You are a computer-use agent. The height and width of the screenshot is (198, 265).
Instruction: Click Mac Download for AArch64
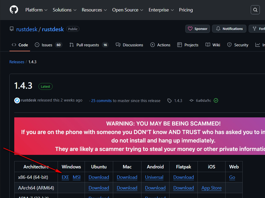127,188
